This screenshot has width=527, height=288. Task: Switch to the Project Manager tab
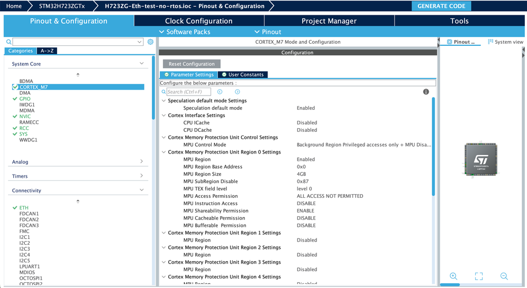point(329,21)
